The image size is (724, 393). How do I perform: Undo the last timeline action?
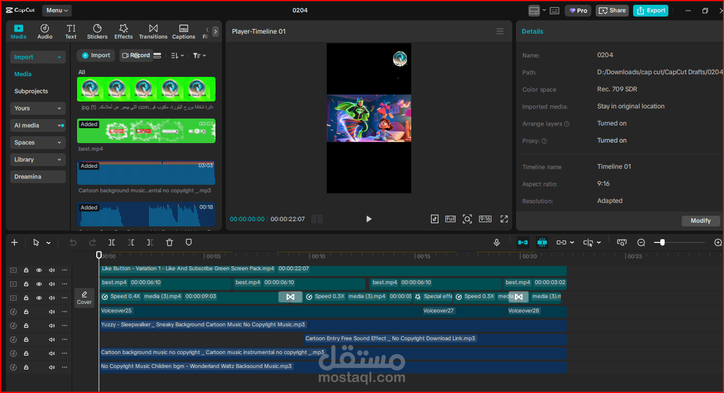pyautogui.click(x=73, y=242)
